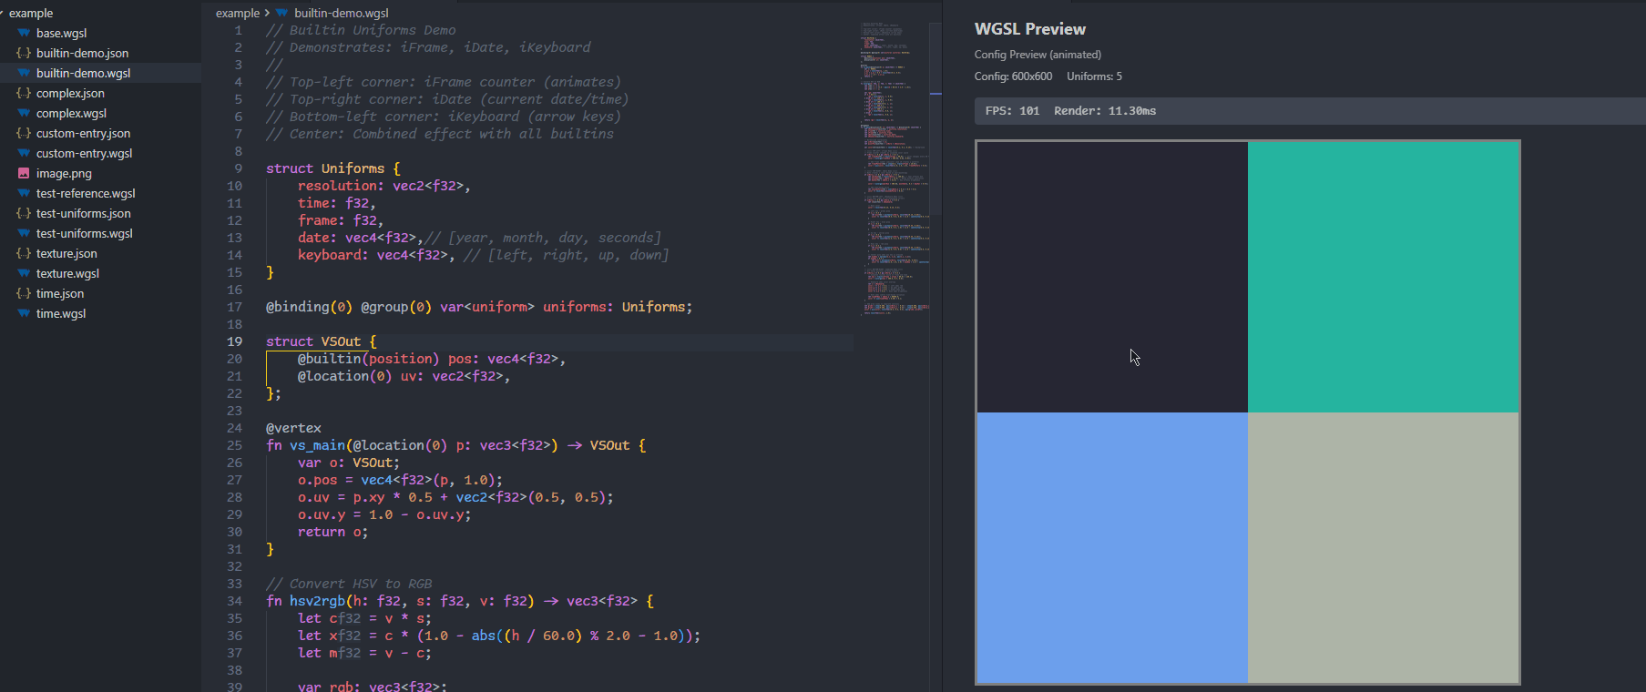Screen dimensions: 1646x692
Task: Click line number 25 in the gutter
Action: (x=235, y=445)
